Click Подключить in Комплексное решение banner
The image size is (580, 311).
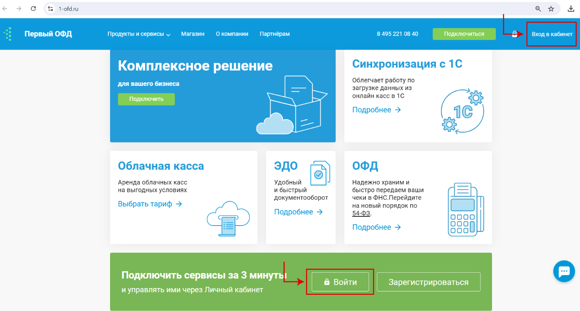coord(146,99)
